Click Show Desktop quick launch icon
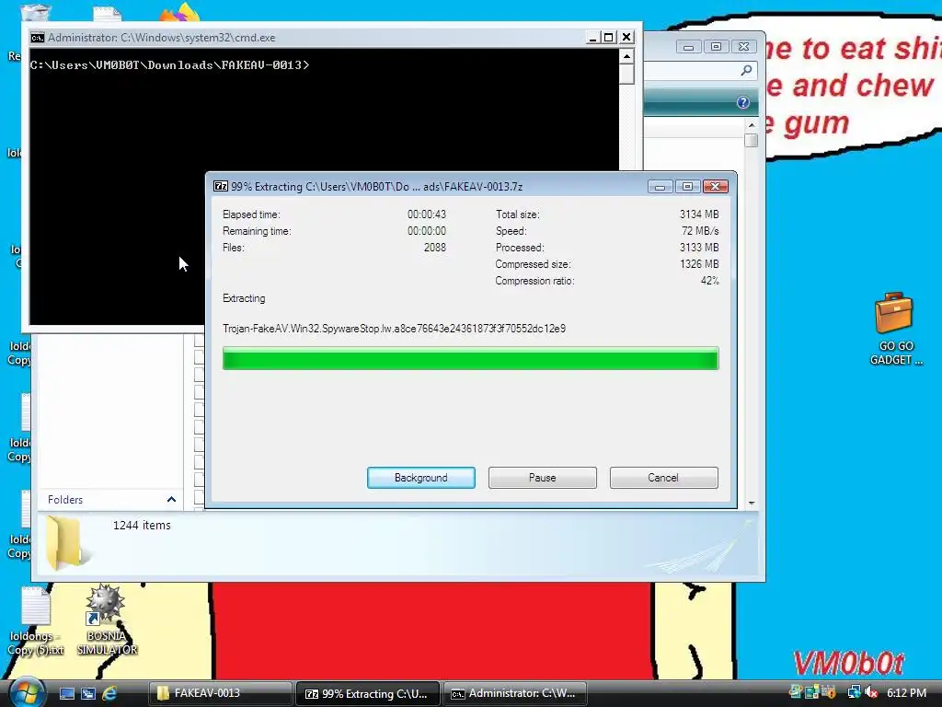This screenshot has height=707, width=942. (x=66, y=693)
